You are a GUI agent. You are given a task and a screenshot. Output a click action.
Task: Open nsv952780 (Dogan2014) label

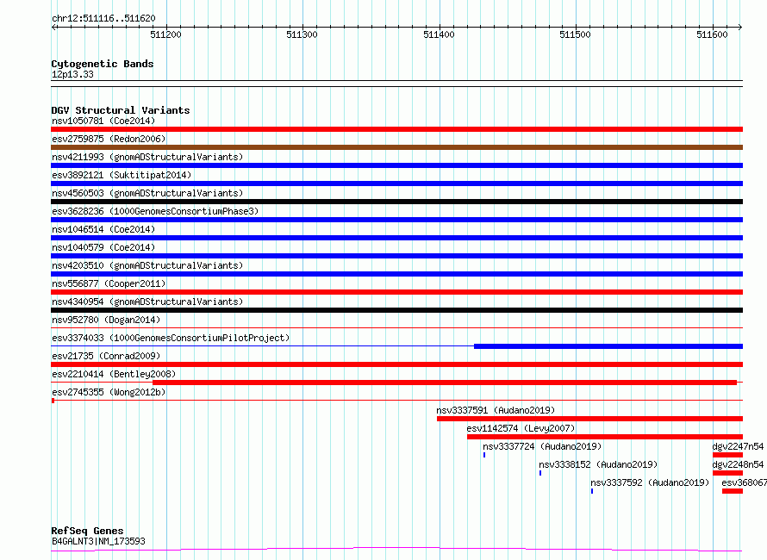pyautogui.click(x=106, y=320)
